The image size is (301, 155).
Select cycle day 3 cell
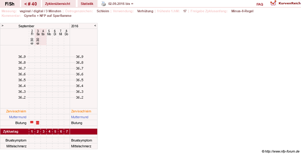coord(44,132)
